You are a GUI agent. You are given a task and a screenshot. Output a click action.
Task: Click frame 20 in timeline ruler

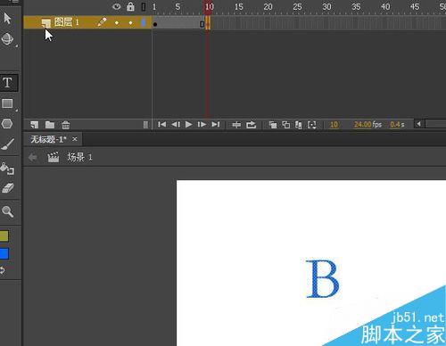coord(268,6)
